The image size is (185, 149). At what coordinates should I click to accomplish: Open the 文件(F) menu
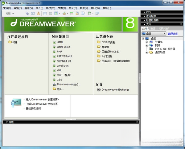[x=7, y=8]
